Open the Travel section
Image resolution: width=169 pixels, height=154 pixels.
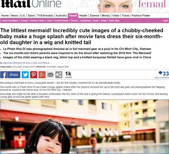[x=125, y=16]
